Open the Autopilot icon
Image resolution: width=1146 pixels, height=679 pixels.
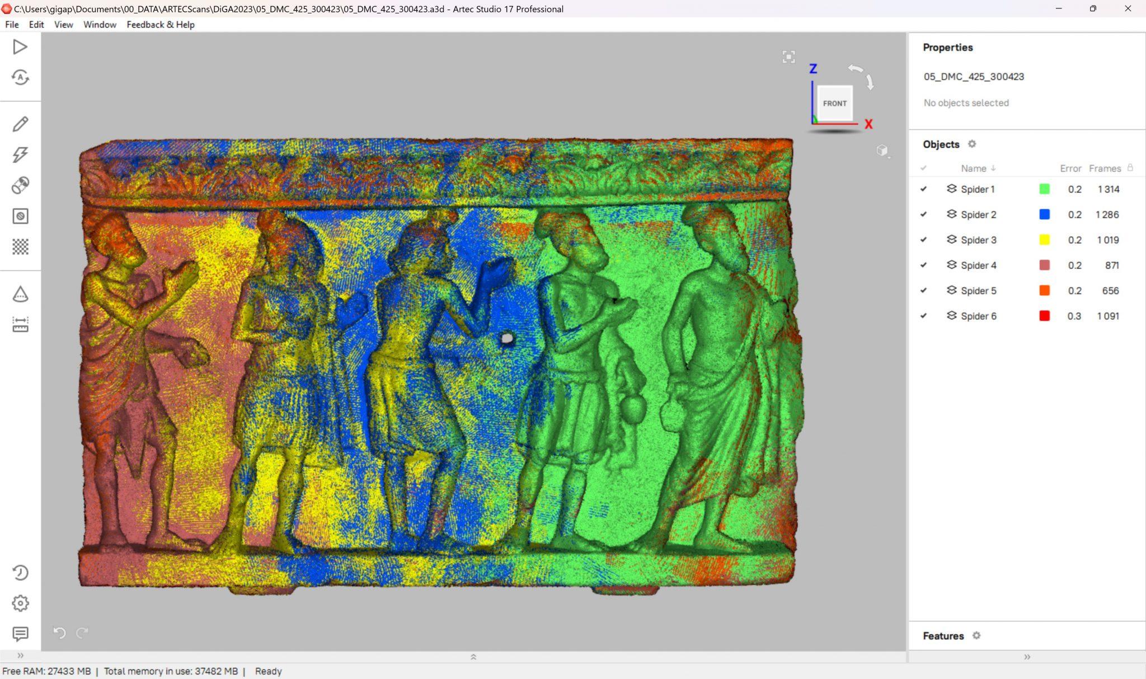pos(20,77)
